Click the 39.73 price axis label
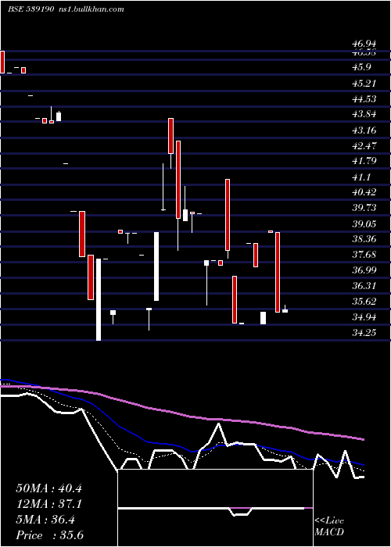This screenshot has width=391, height=547. pos(364,208)
